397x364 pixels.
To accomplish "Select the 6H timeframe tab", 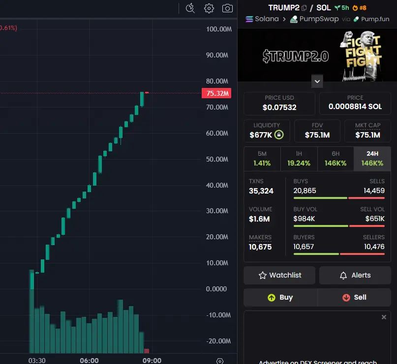I will 336,159.
